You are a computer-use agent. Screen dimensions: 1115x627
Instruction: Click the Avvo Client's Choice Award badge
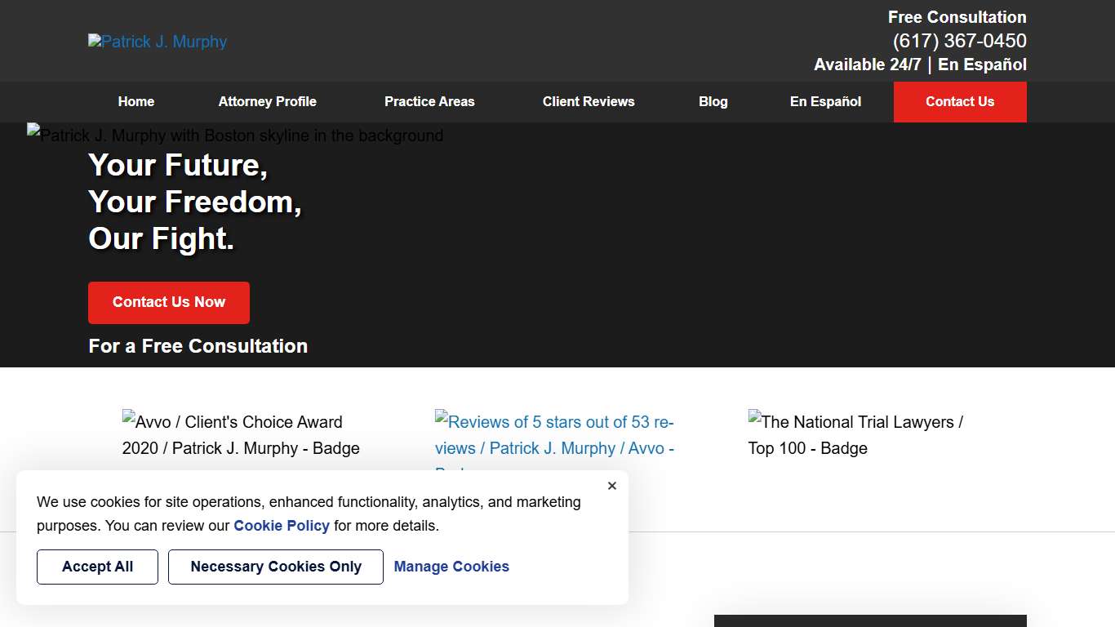coord(241,435)
